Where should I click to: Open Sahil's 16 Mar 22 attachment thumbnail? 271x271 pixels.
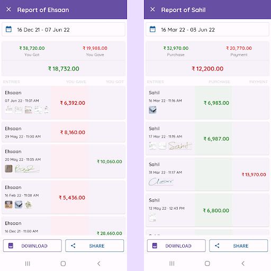click(152, 110)
